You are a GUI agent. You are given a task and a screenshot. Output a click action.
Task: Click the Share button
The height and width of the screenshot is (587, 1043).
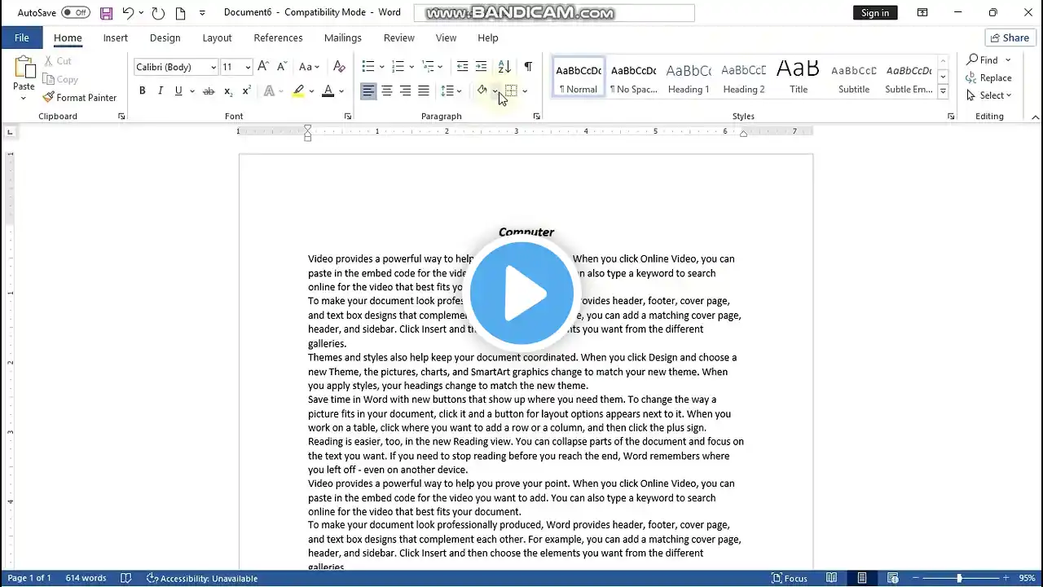[x=1010, y=38]
